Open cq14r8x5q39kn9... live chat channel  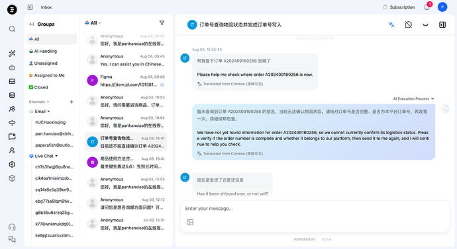click(x=54, y=190)
